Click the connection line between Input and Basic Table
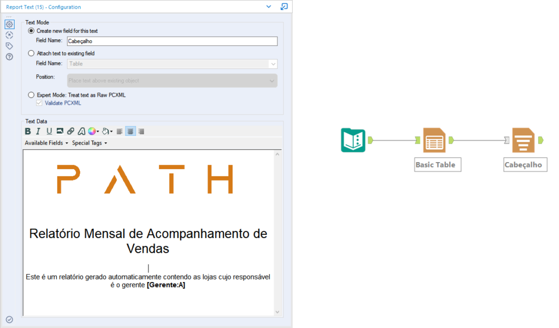Viewport: 559px width, 328px height. [394, 140]
